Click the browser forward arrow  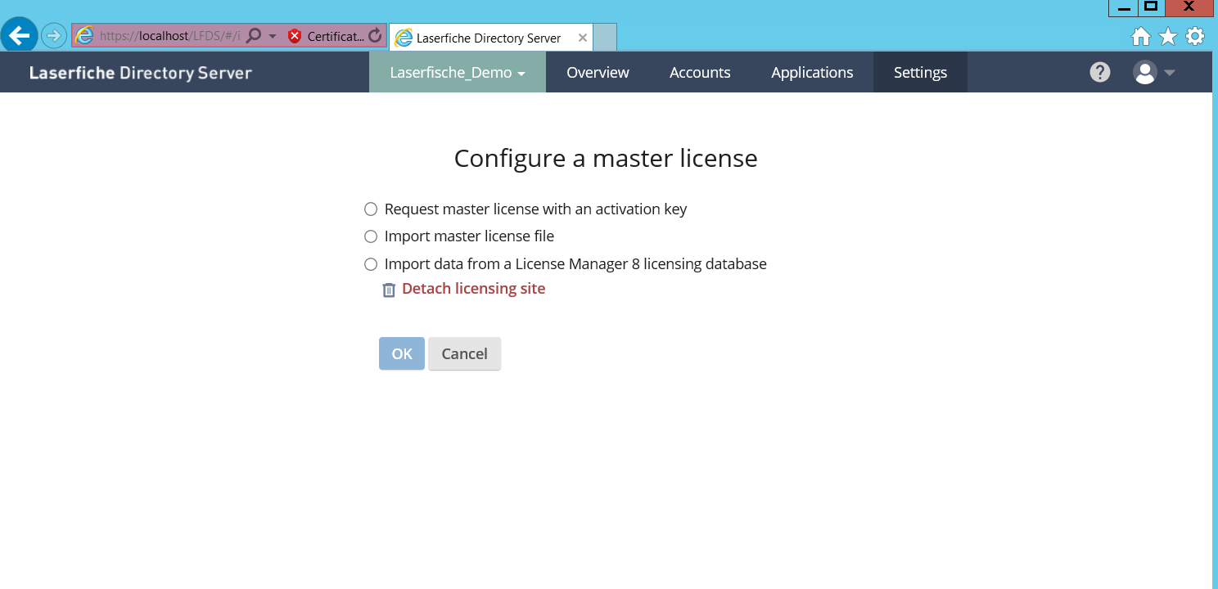tap(54, 35)
